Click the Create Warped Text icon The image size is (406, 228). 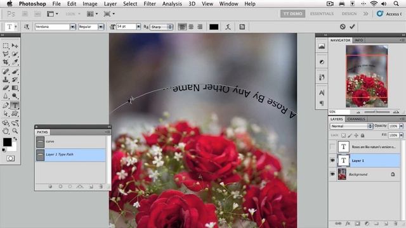point(228,27)
